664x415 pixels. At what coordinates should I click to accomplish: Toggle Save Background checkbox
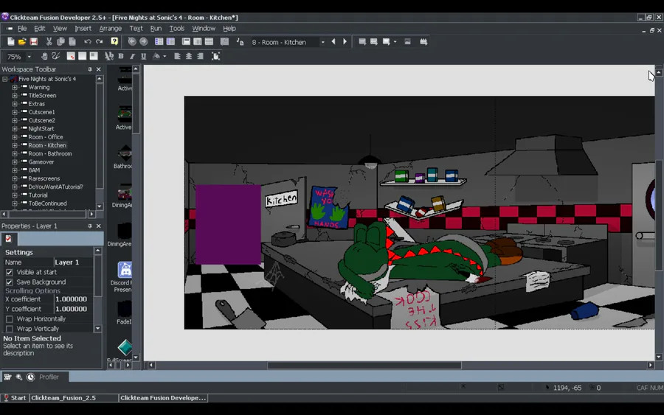pyautogui.click(x=10, y=282)
